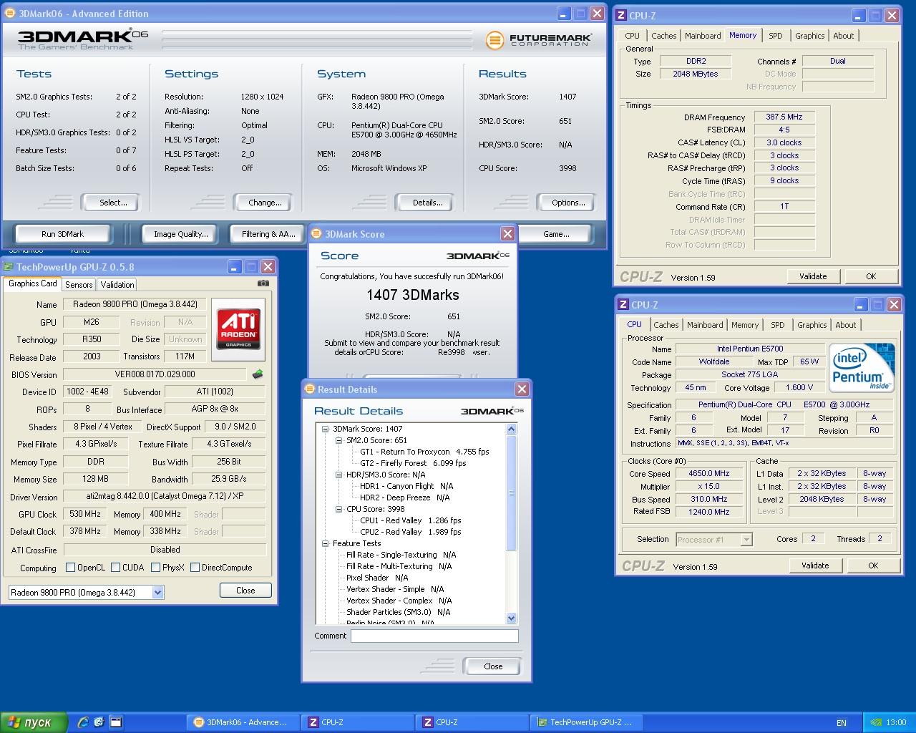Open the Processor #1 selection dropdown
Screen dimensions: 916x733
746,540
